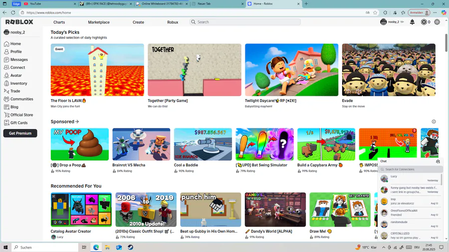
Task: Open Edge Copilot icon
Action: point(444,12)
